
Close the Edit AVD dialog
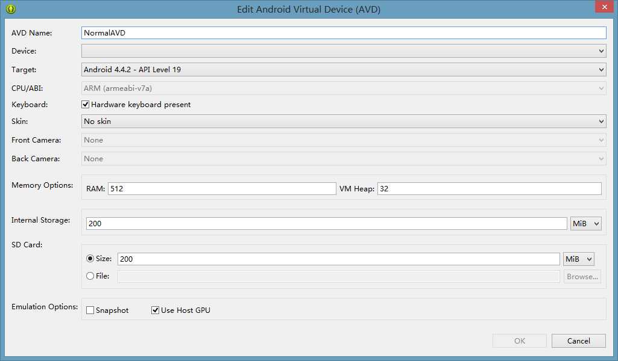coord(604,7)
